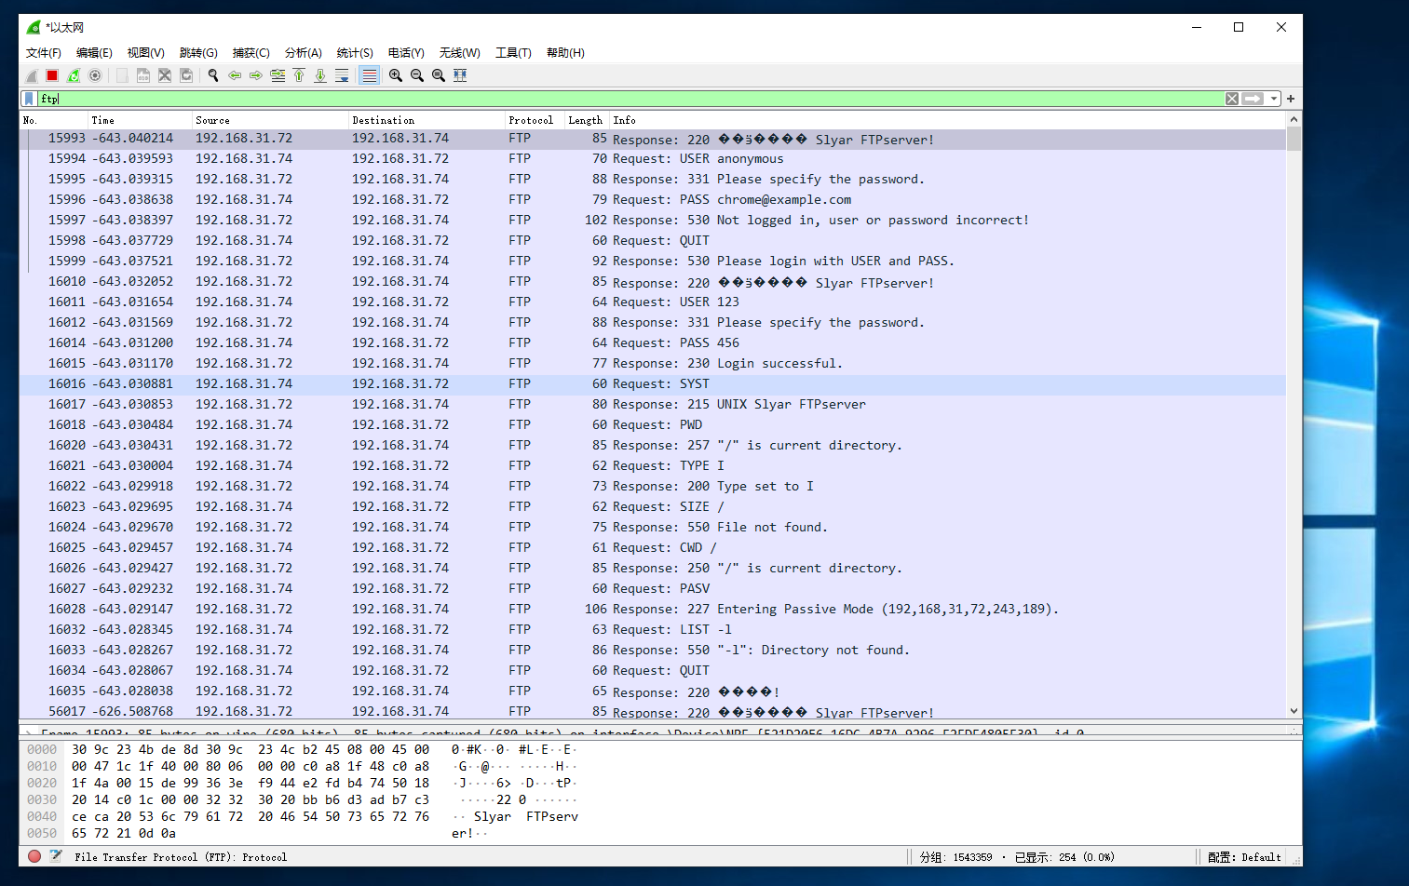Click the find packet magnifier icon
This screenshot has height=886, width=1409.
click(213, 75)
